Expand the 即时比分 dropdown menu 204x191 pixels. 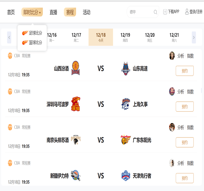pos(32,12)
